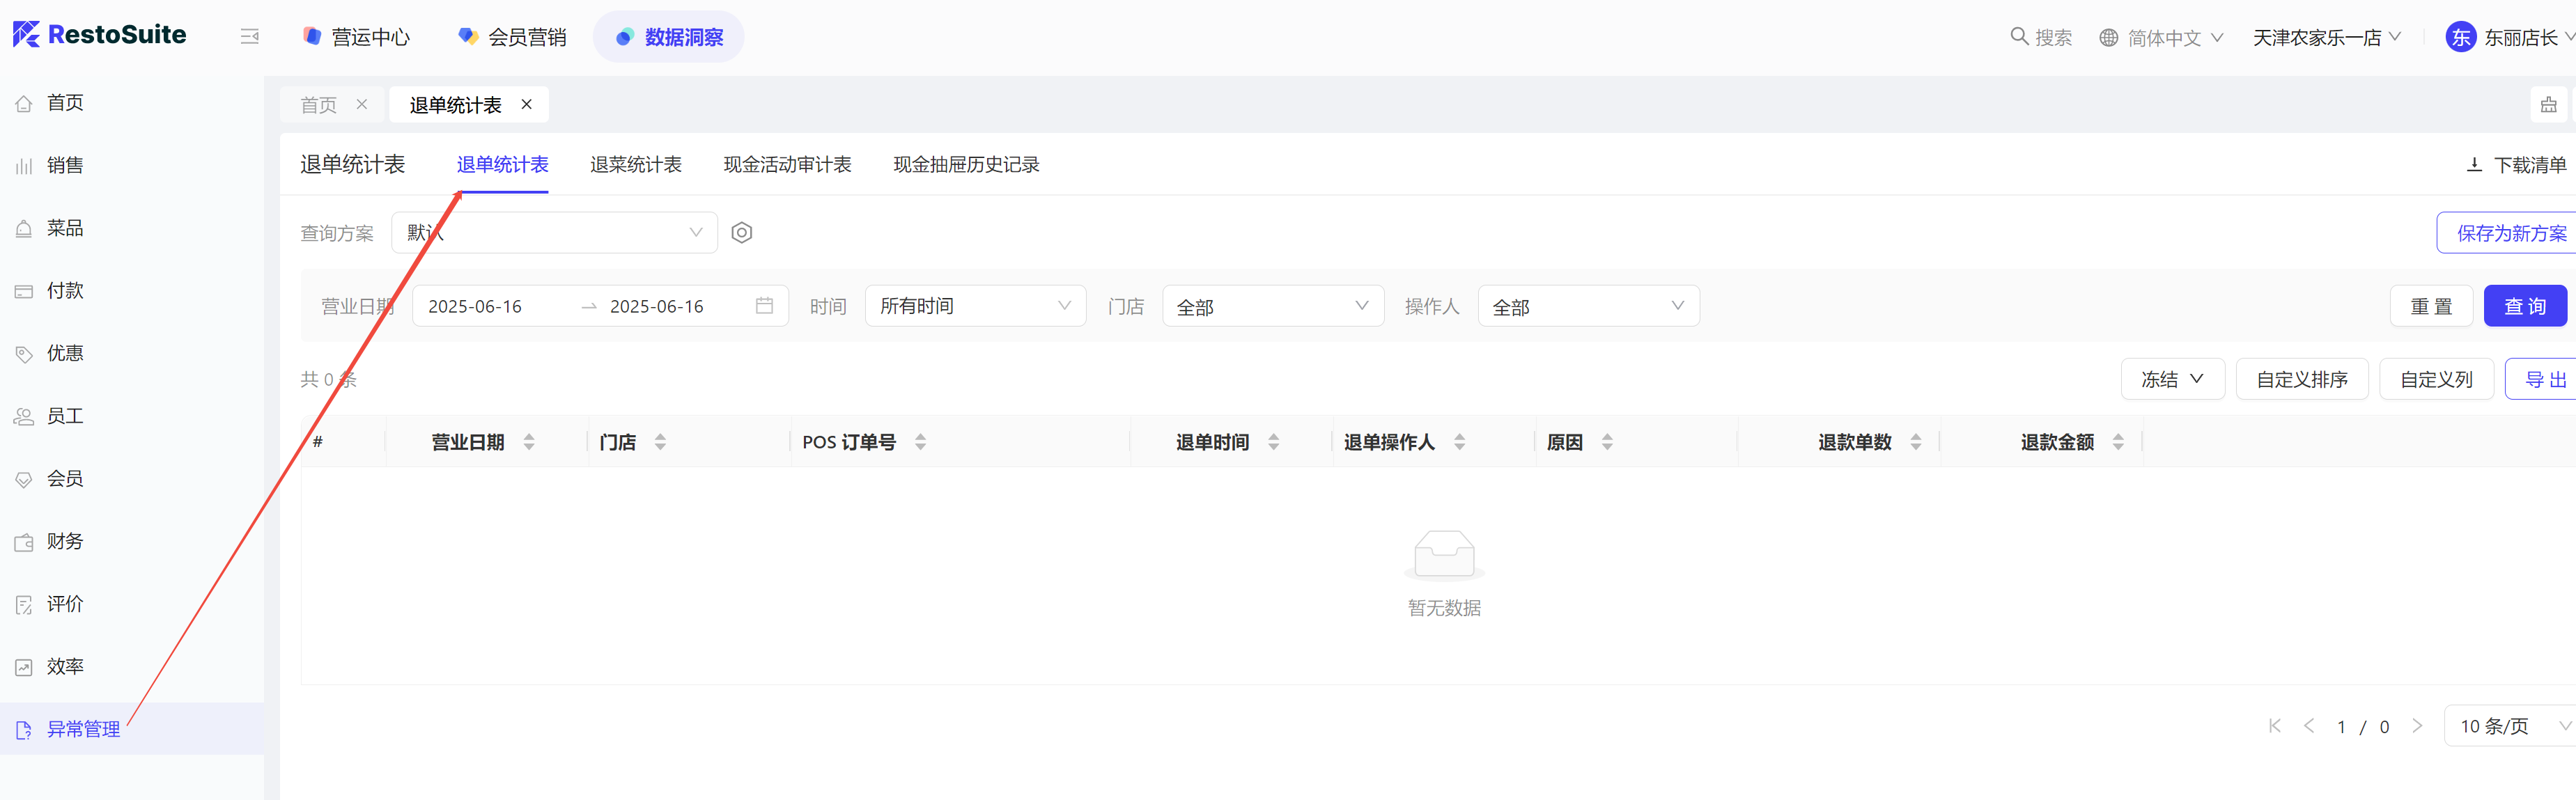
Task: Switch to 退菜统计表 tab
Action: coord(635,165)
